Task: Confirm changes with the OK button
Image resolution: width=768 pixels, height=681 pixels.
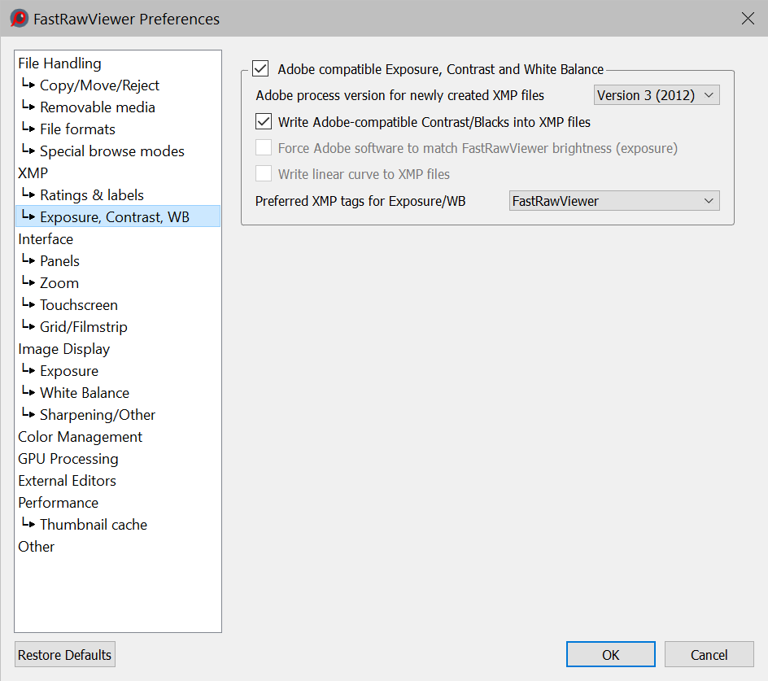Action: click(610, 655)
